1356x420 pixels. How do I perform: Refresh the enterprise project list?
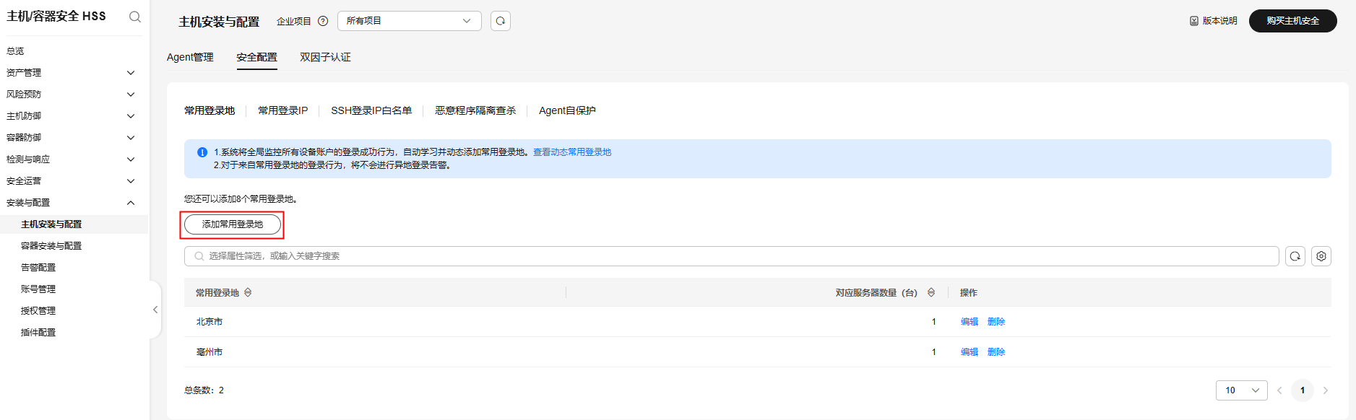point(501,21)
